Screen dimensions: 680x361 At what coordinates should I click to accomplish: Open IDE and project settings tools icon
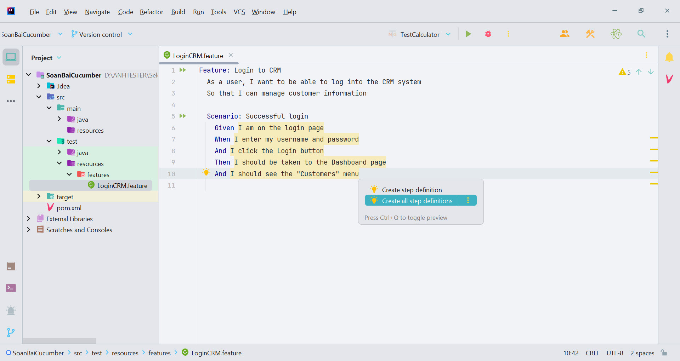tap(590, 34)
